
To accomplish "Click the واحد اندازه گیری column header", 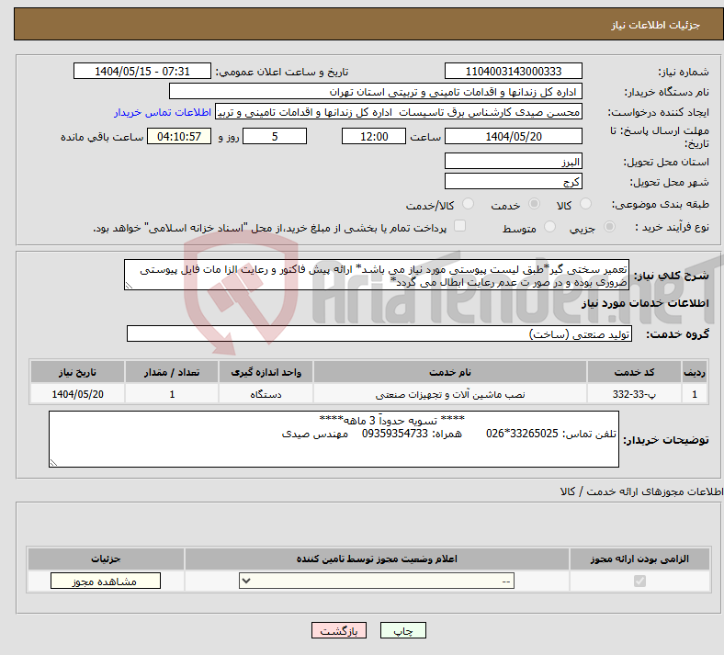I will [x=266, y=372].
